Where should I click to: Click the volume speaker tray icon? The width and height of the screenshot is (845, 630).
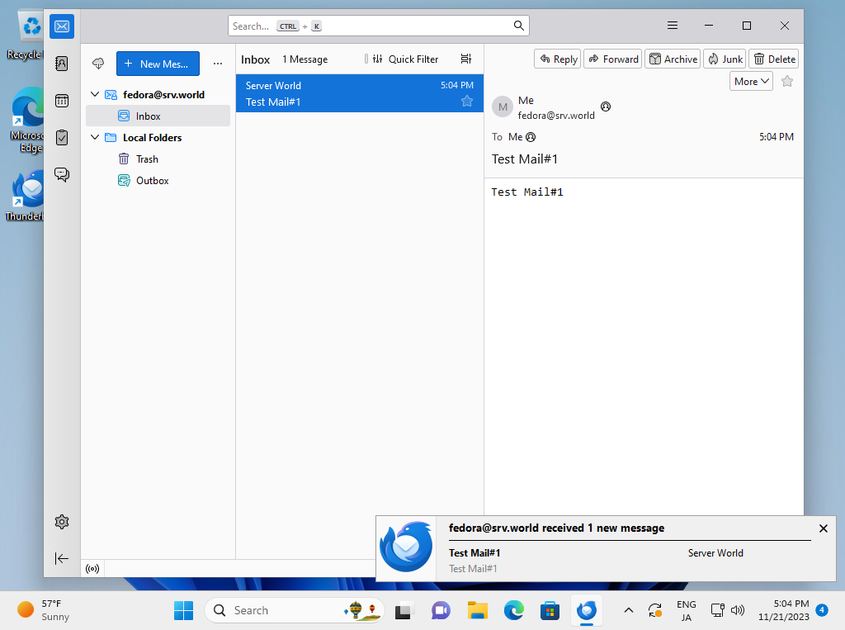tap(737, 610)
